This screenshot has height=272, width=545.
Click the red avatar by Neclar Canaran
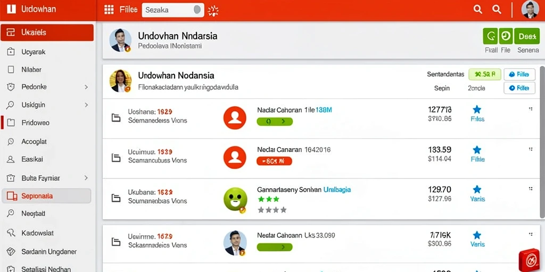pos(235,157)
